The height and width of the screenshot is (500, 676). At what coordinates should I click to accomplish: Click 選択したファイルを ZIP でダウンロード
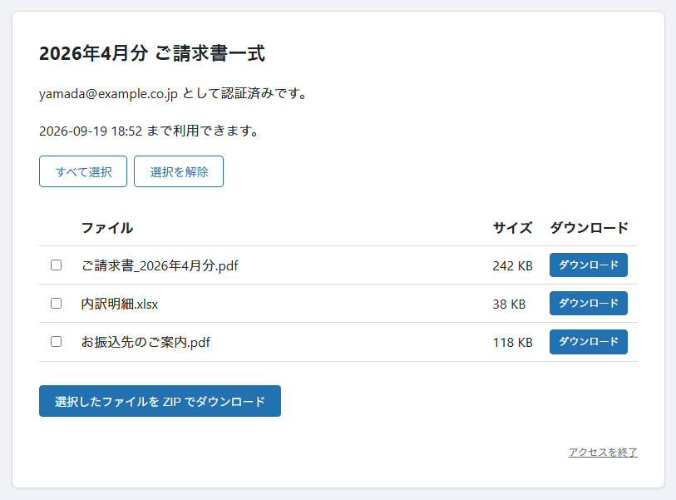tap(160, 401)
